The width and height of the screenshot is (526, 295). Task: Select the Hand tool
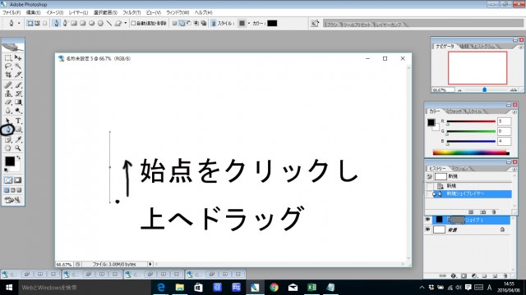click(8, 147)
